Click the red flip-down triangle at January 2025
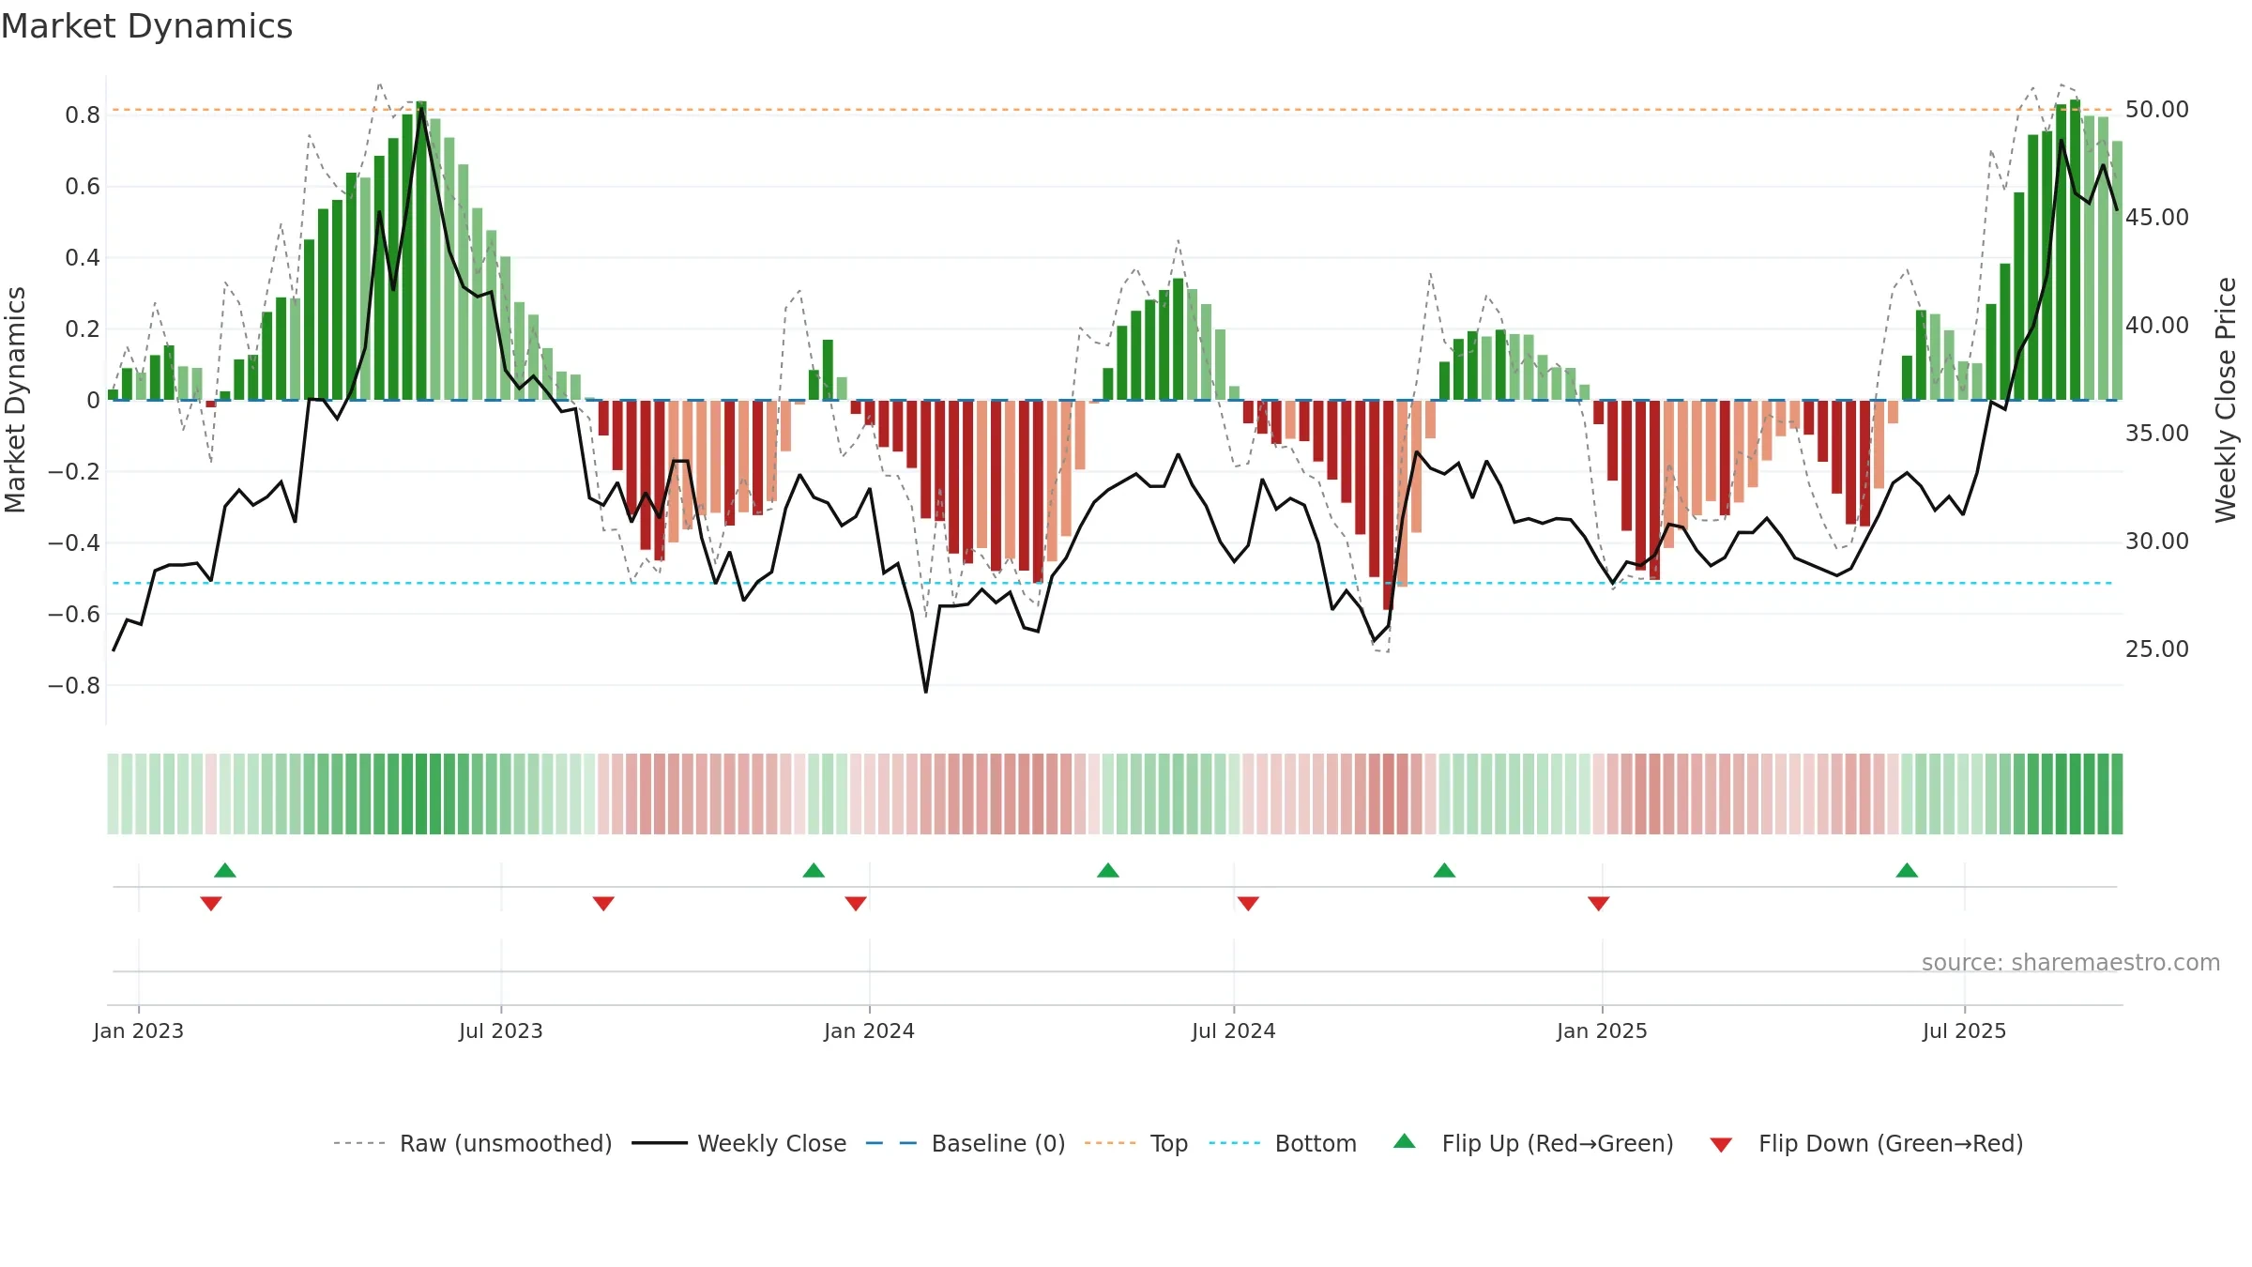This screenshot has width=2252, height=1267. click(1599, 903)
